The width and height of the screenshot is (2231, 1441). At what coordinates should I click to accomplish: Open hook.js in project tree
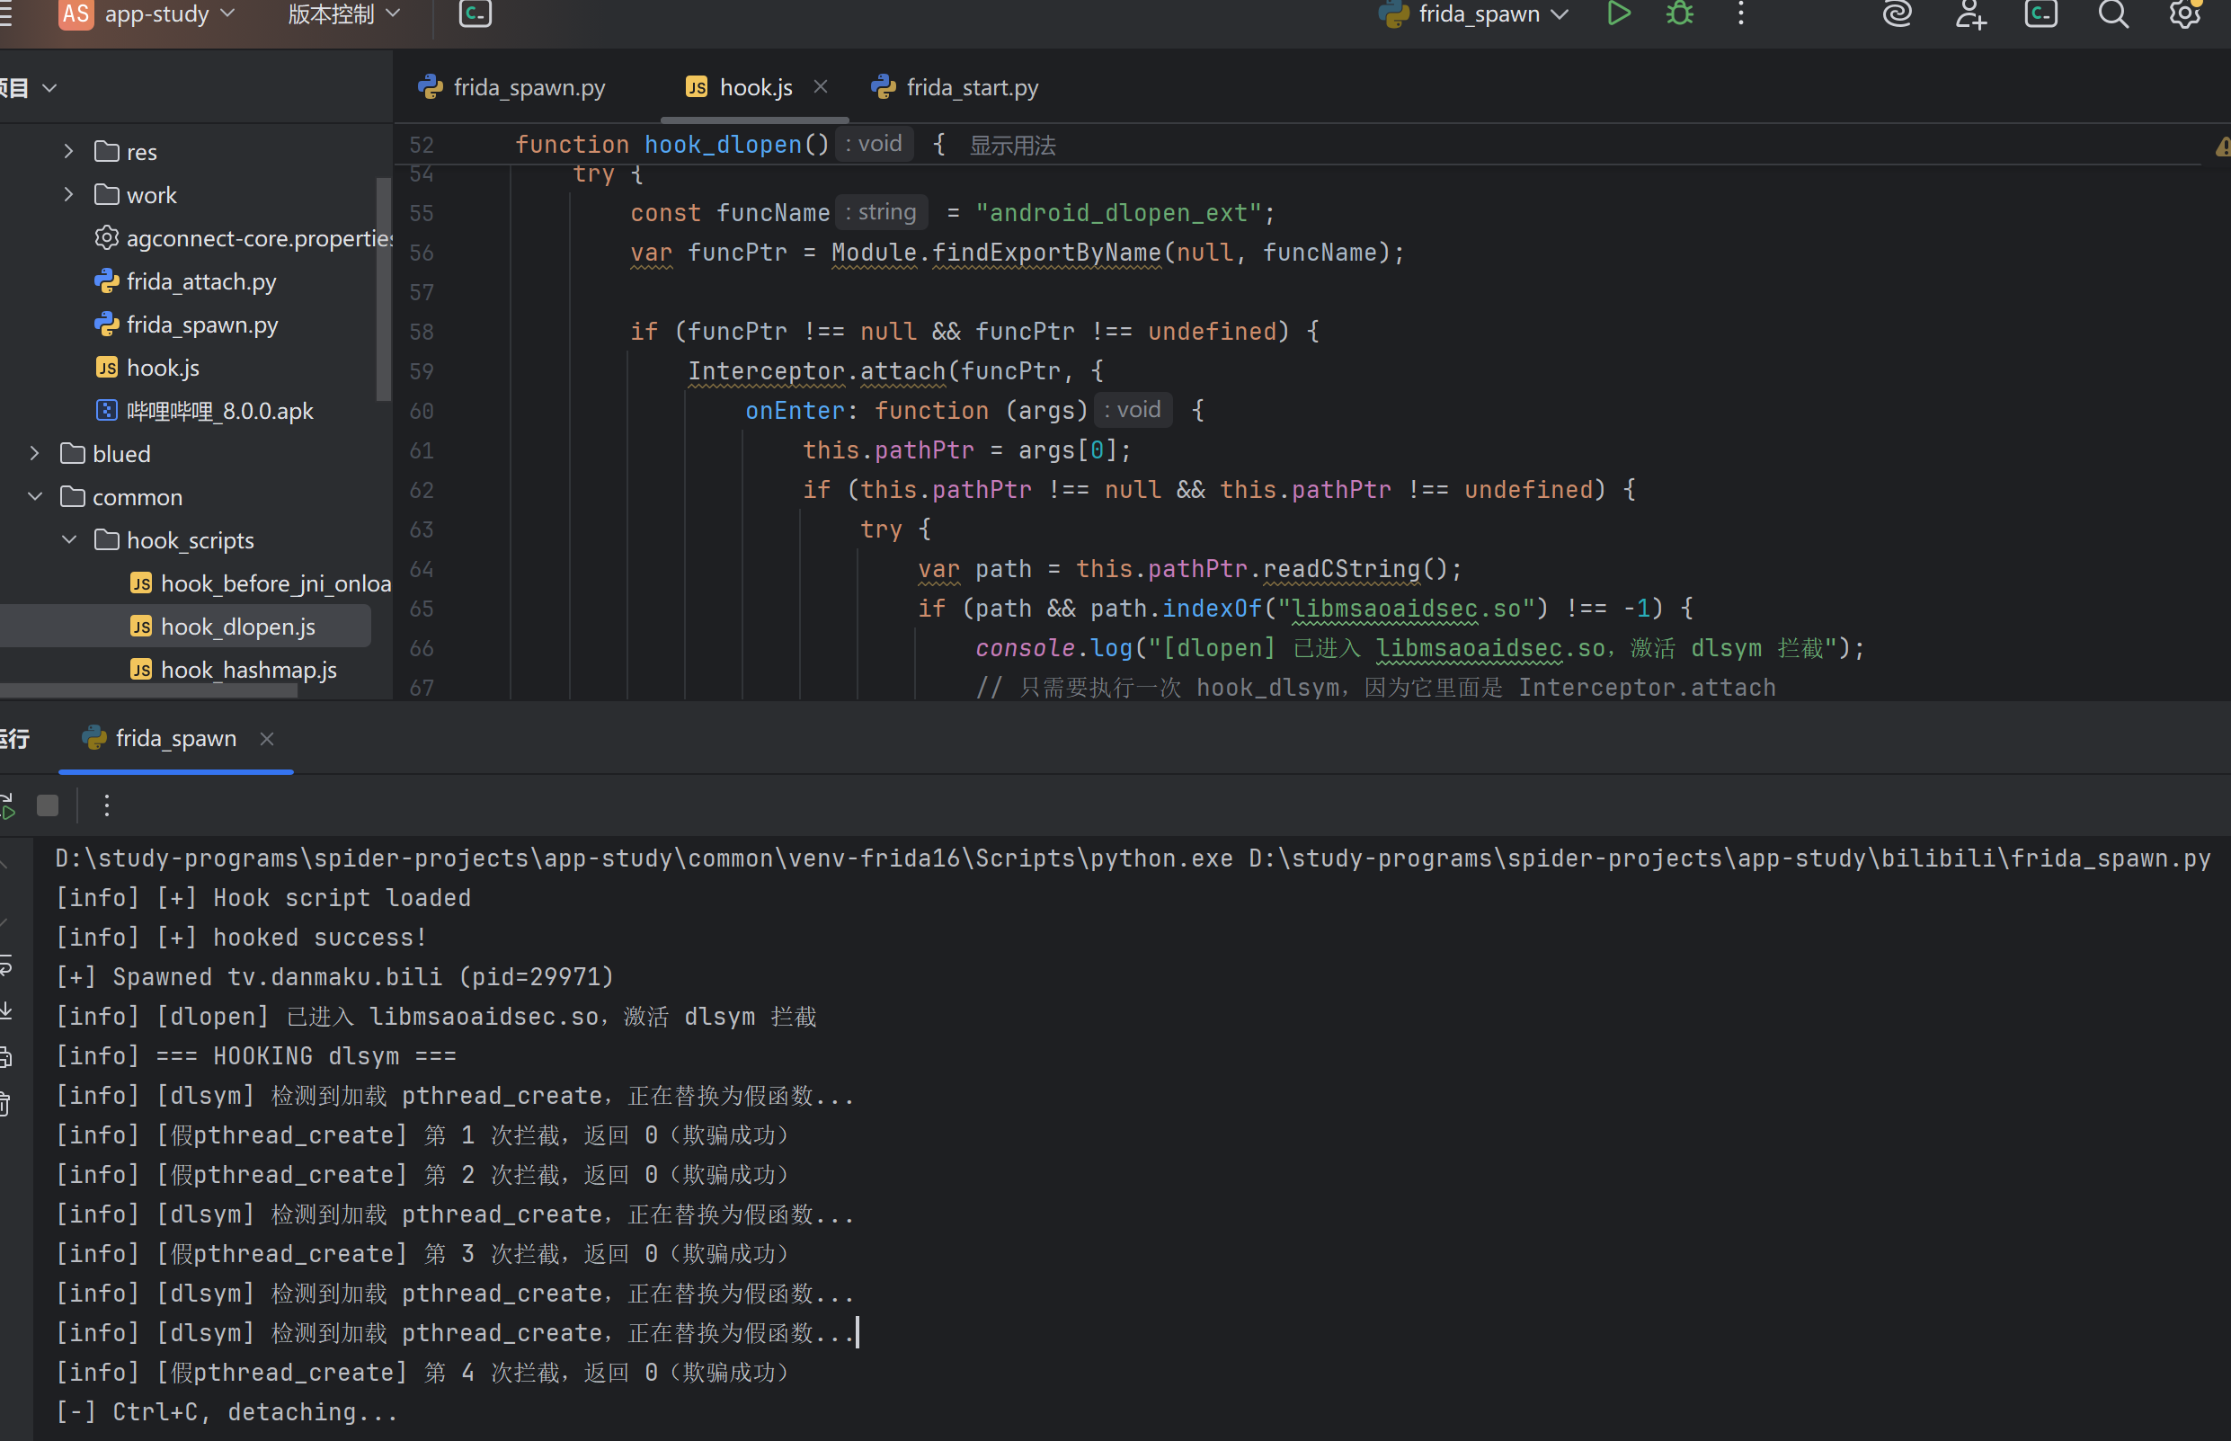(x=147, y=368)
